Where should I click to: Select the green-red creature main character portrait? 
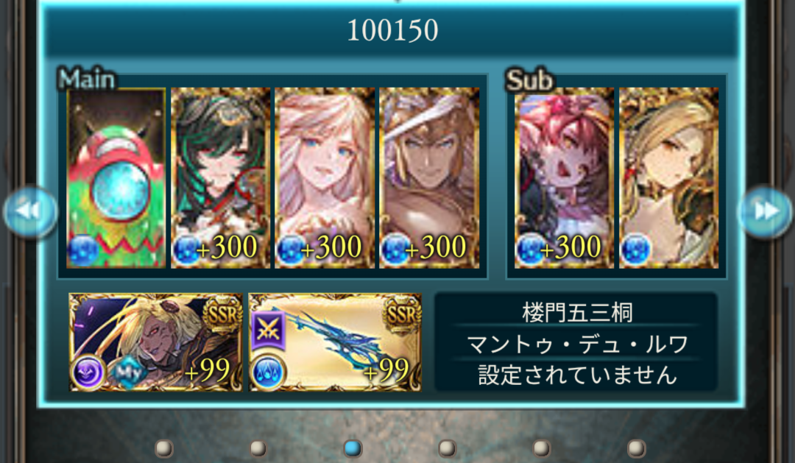pos(116,178)
